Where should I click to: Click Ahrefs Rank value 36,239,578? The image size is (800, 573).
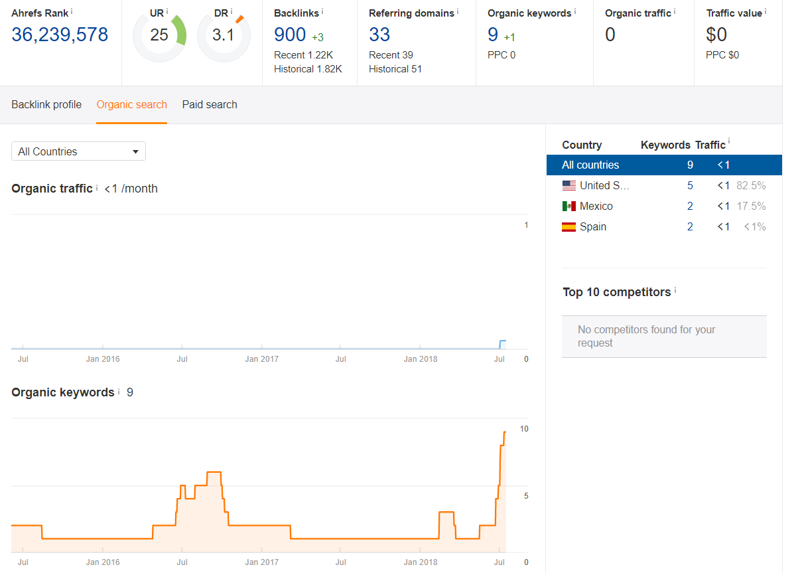60,35
